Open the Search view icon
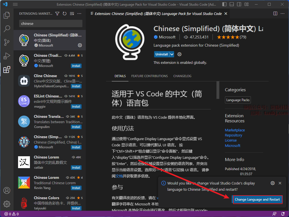Screen dimensions: 289x217 [x=7, y=29]
